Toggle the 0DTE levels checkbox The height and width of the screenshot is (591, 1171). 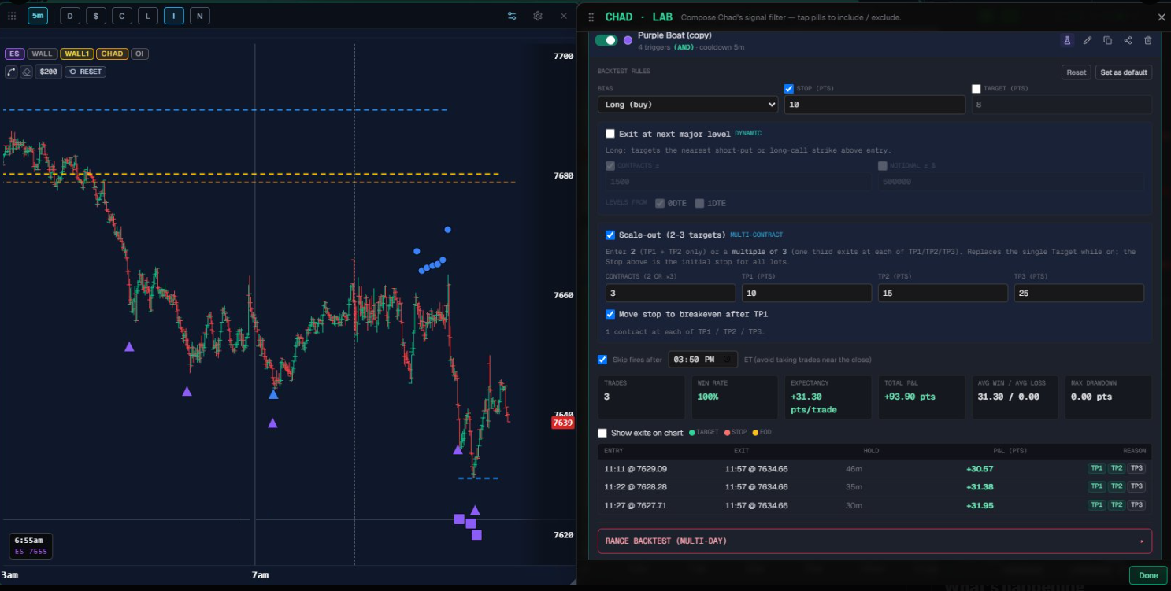[x=660, y=203]
